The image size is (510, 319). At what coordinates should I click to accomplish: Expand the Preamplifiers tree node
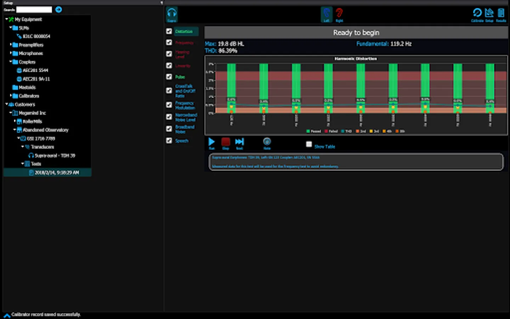11,45
